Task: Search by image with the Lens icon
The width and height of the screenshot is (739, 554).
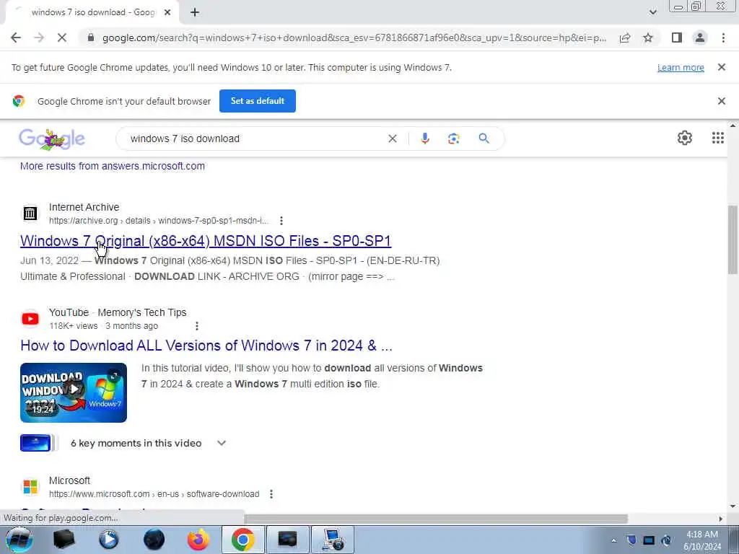Action: 453,138
